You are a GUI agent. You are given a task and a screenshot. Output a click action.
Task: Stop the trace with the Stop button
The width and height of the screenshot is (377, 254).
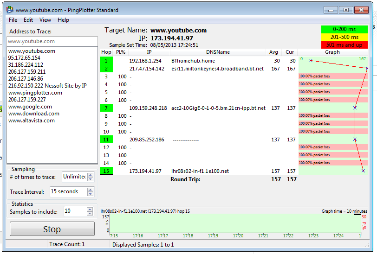52,229
